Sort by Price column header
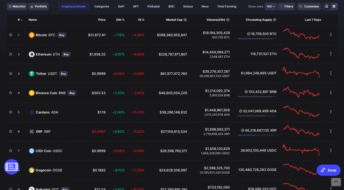 coord(102,20)
